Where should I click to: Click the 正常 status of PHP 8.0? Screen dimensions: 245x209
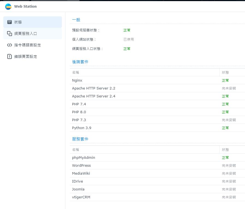pos(225,112)
